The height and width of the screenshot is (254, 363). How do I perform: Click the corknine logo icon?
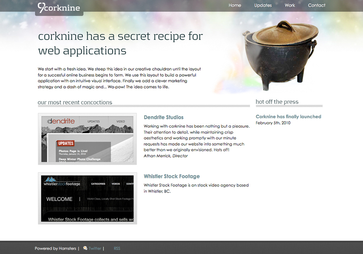click(x=41, y=6)
